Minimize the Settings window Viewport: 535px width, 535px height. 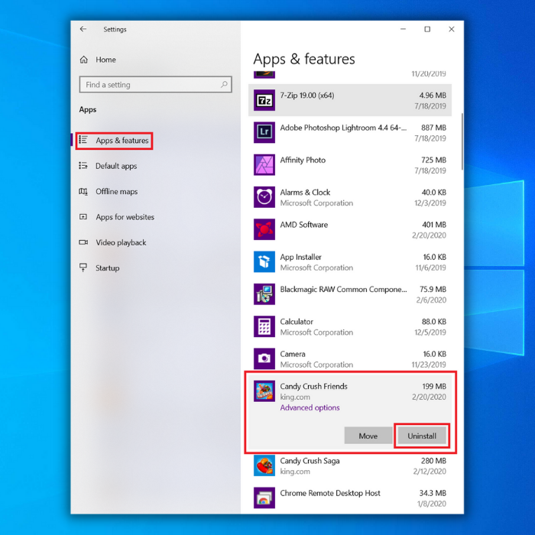point(403,29)
